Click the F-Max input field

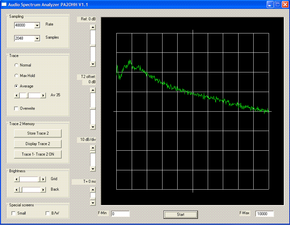click(x=264, y=214)
